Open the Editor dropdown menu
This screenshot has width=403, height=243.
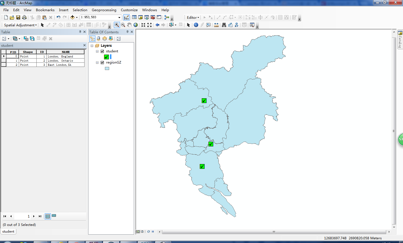click(x=193, y=17)
